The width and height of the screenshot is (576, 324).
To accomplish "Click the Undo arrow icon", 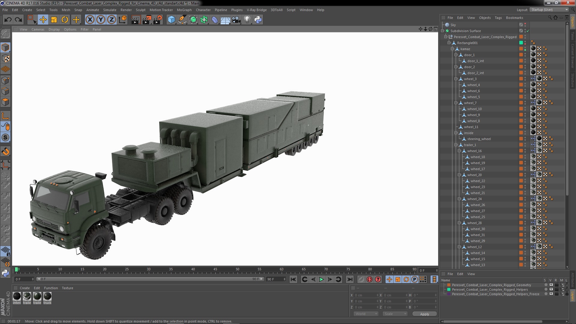I will pyautogui.click(x=8, y=20).
